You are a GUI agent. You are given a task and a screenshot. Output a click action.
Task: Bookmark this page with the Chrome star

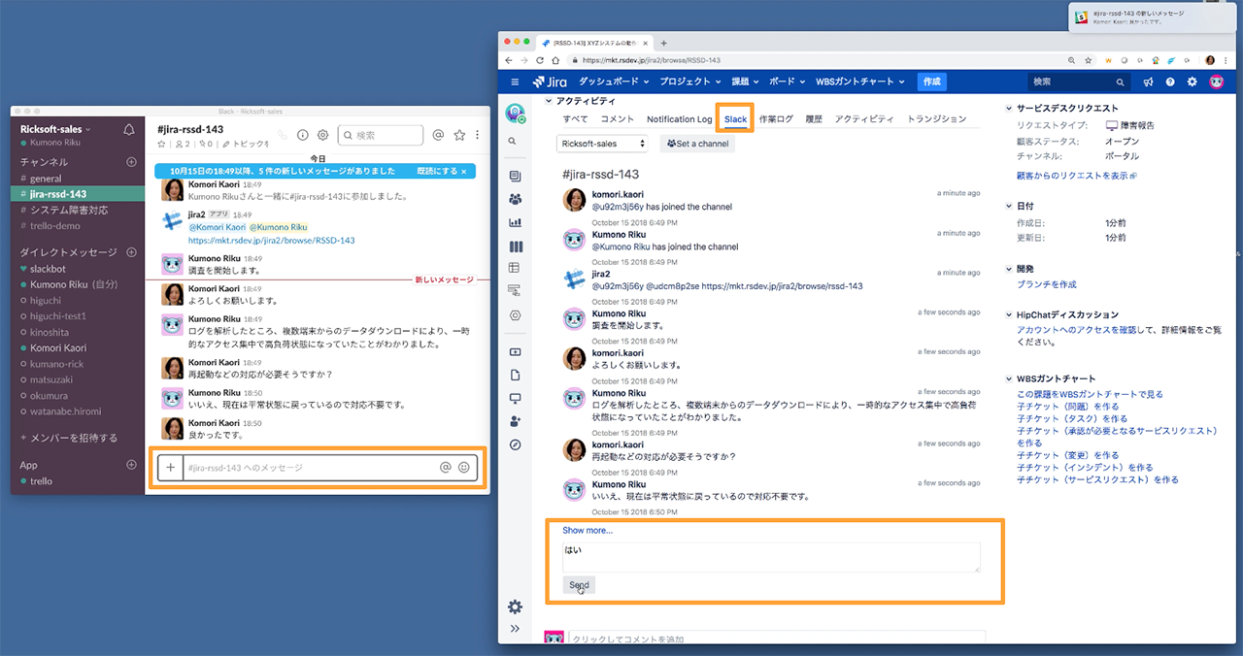pyautogui.click(x=1087, y=60)
